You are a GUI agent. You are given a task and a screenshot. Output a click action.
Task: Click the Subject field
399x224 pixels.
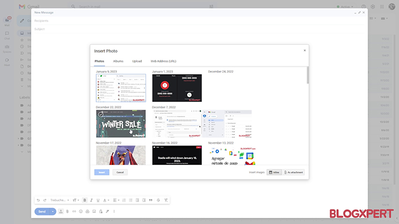[199, 29]
